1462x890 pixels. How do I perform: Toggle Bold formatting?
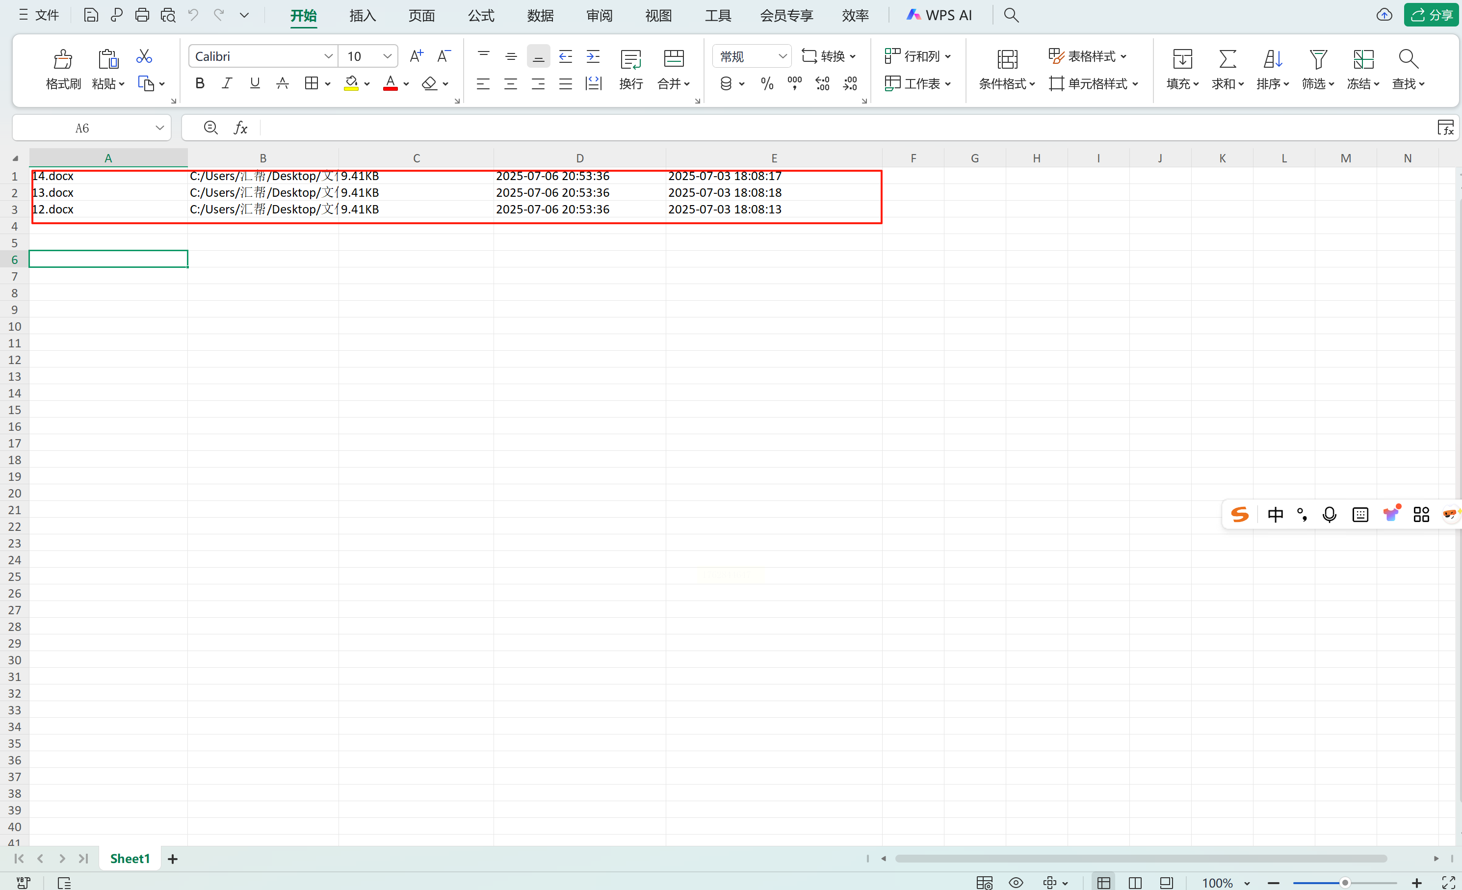pos(200,84)
